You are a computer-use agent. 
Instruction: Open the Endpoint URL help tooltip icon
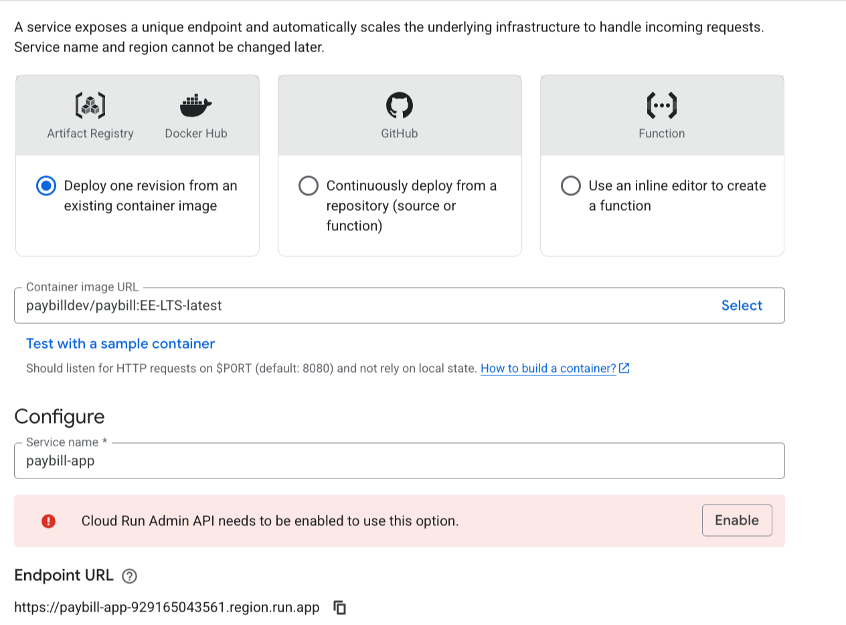[130, 575]
